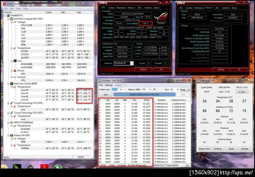Collapse the Powers node in HWMonitor
Image resolution: width=255 pixels, height=177 pixels.
click(x=12, y=70)
